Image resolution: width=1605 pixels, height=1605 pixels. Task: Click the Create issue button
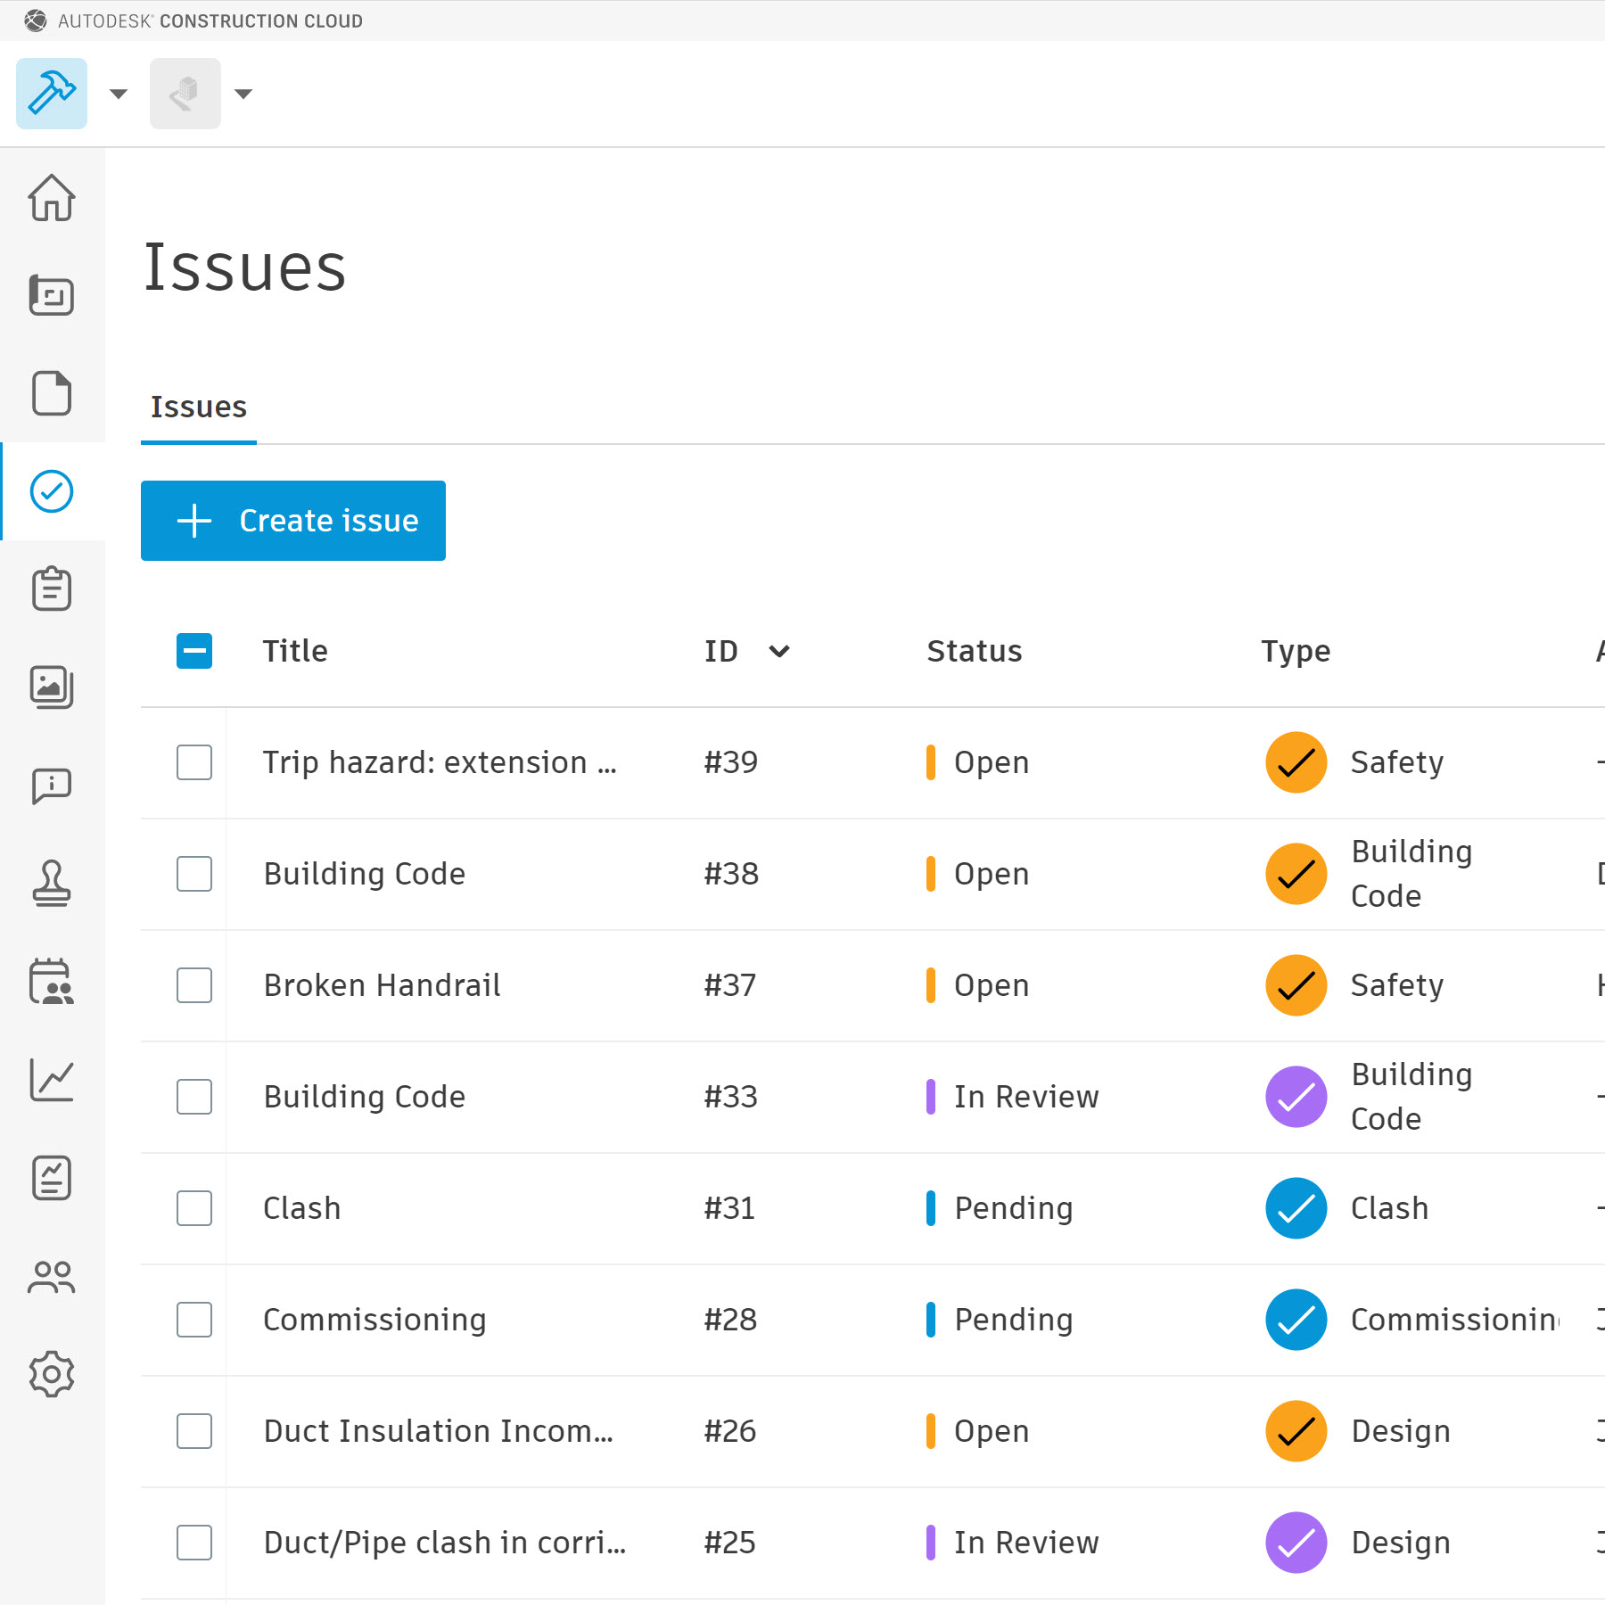point(293,521)
